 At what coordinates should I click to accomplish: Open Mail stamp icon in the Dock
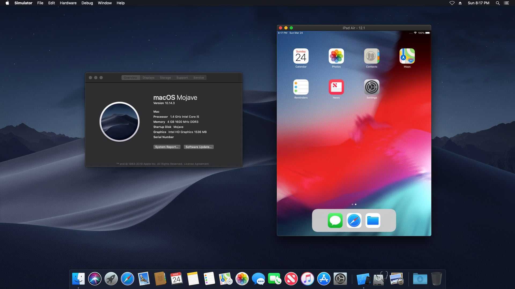click(x=144, y=279)
